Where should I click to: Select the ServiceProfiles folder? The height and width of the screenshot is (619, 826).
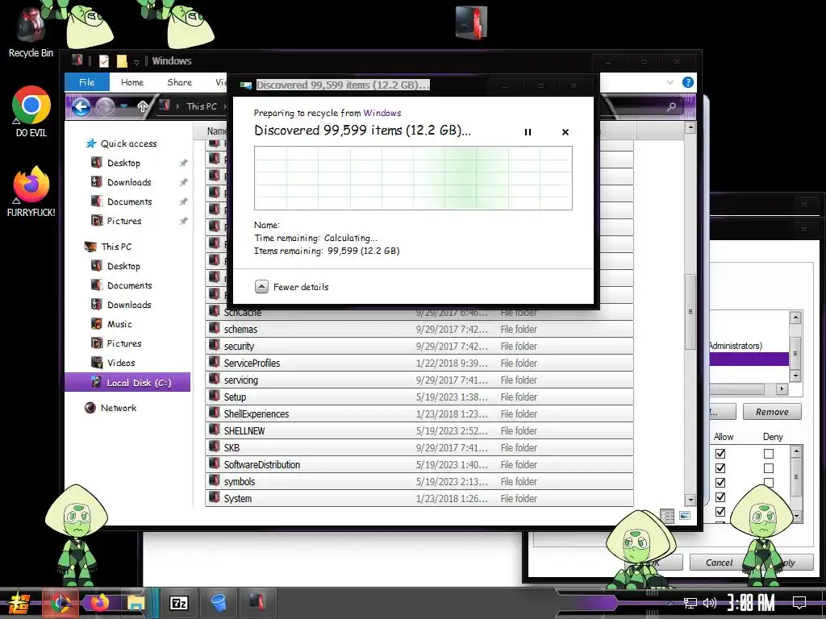(x=419, y=363)
